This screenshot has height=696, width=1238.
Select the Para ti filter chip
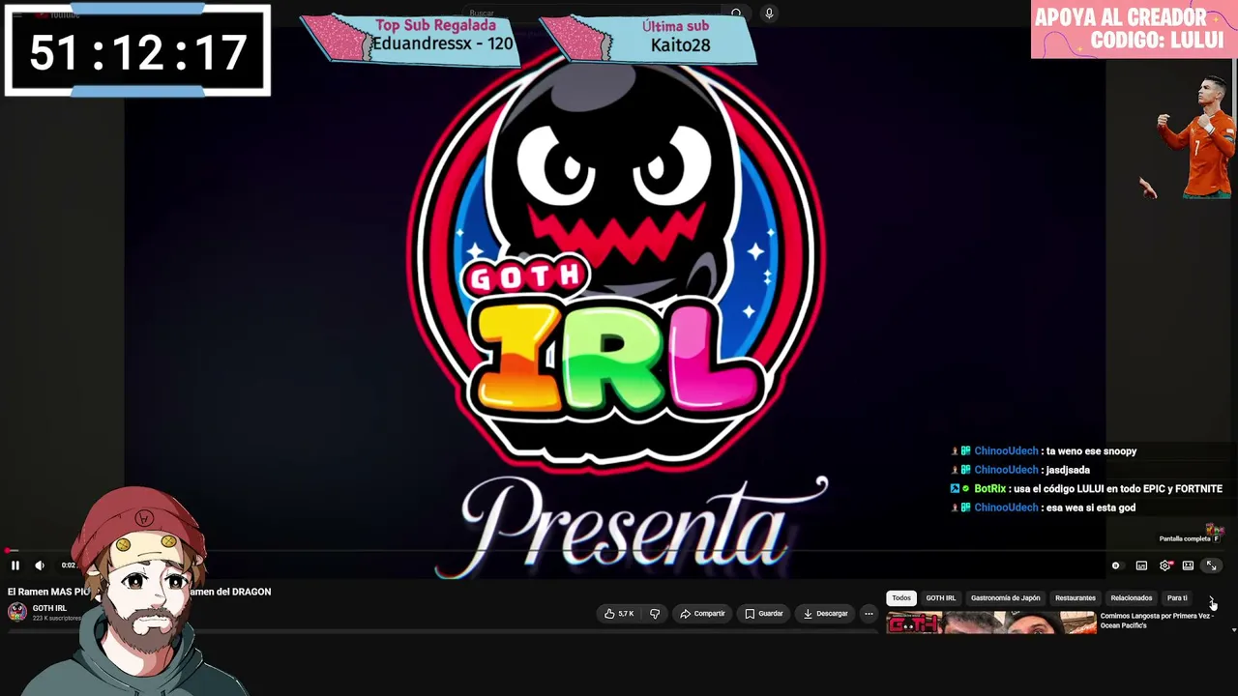coord(1177,598)
